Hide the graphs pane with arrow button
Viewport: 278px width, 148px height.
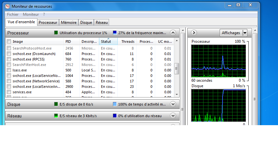(194, 33)
